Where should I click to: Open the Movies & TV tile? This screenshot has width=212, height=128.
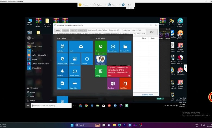pos(125,47)
